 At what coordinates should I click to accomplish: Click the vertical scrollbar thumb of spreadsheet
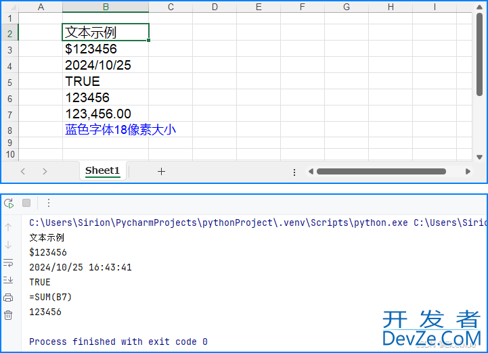479,54
